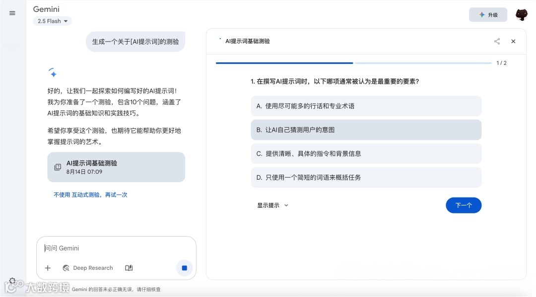The width and height of the screenshot is (536, 297).
Task: Focus the 问问 Gemini input field
Action: [116, 248]
